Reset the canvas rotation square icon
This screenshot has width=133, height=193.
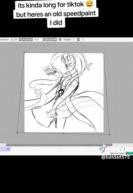pyautogui.click(x=55, y=40)
